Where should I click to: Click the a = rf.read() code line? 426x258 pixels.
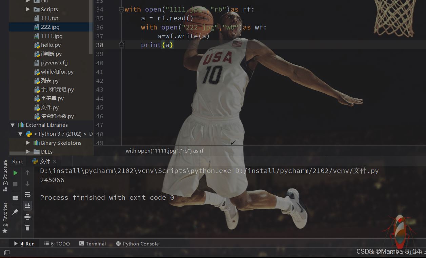point(167,18)
